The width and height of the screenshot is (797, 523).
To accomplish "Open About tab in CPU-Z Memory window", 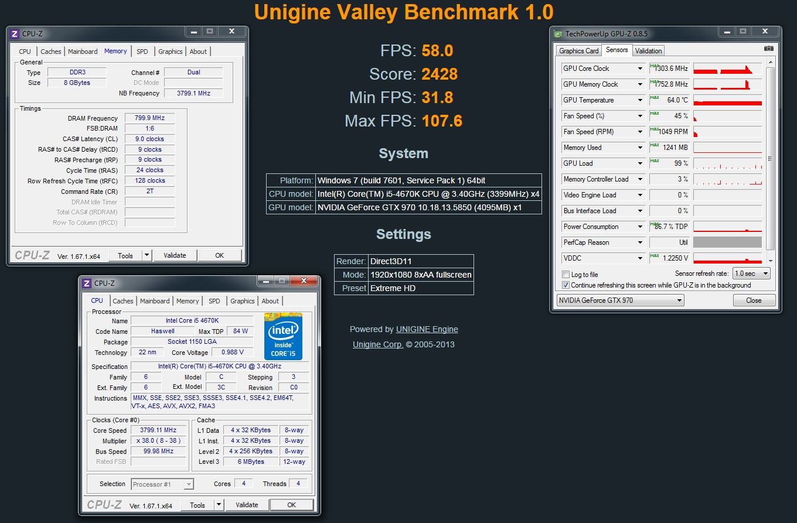I will pos(198,52).
